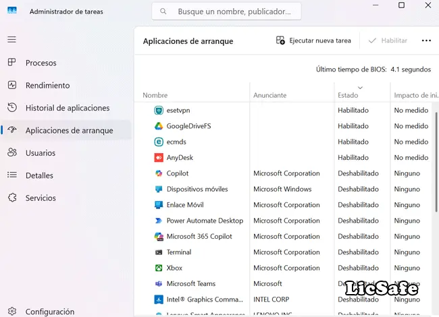Click the Aplicaciones de arranque gauge icon

pos(12,129)
